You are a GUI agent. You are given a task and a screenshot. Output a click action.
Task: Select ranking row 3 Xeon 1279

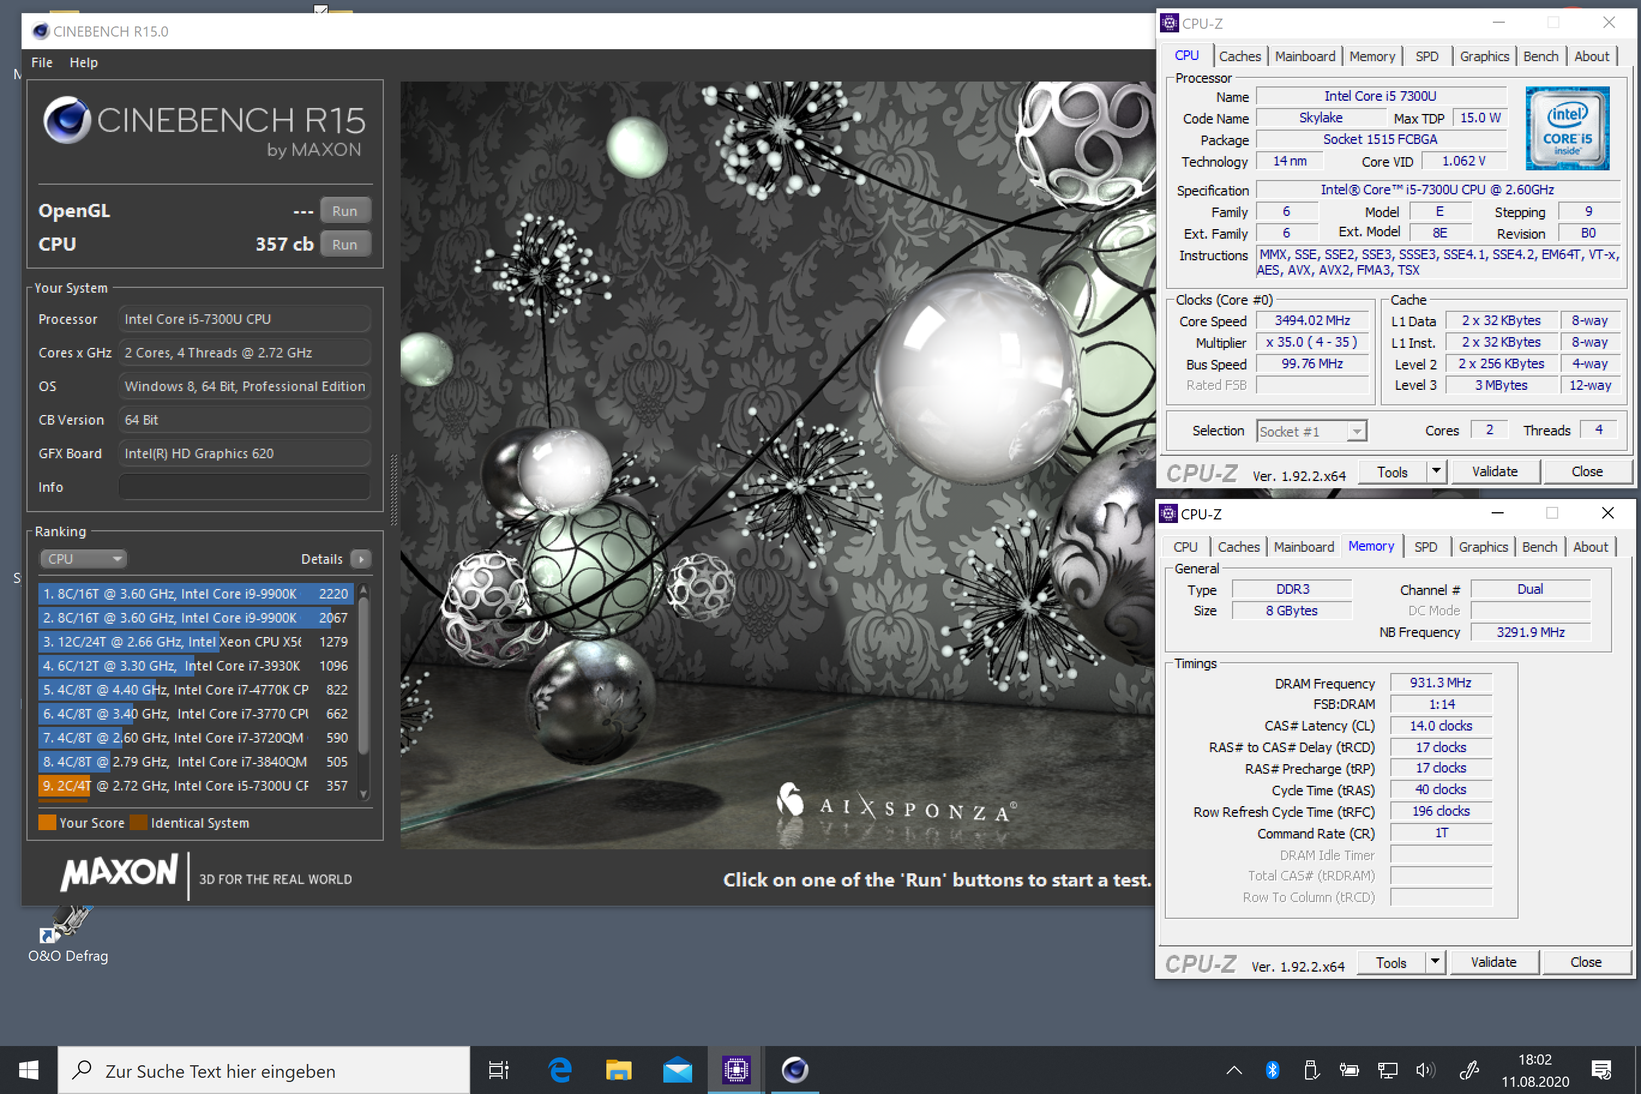tap(196, 642)
